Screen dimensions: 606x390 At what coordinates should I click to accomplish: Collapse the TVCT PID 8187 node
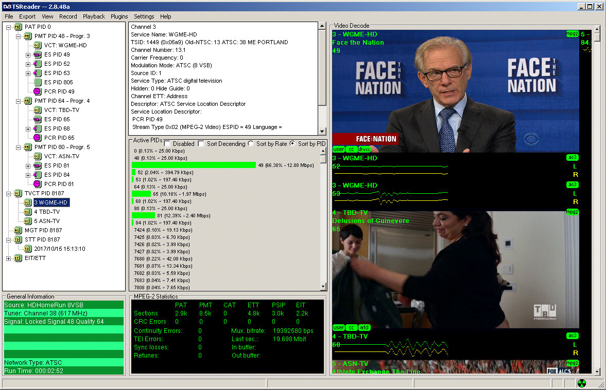pyautogui.click(x=9, y=194)
